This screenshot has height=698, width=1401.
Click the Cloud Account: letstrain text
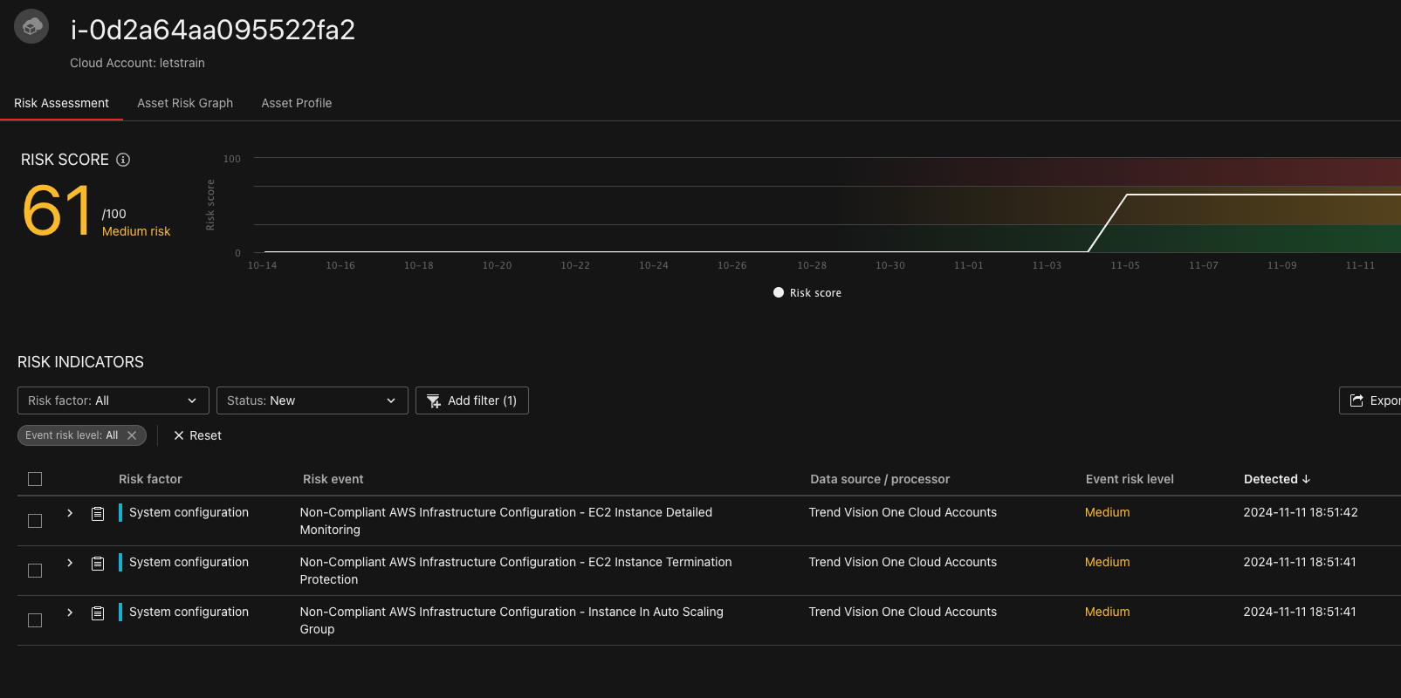click(137, 63)
